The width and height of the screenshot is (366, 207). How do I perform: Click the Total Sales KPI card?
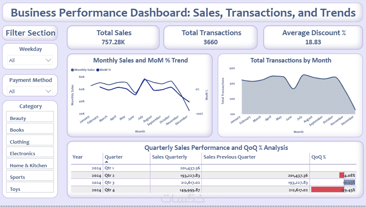pos(113,37)
